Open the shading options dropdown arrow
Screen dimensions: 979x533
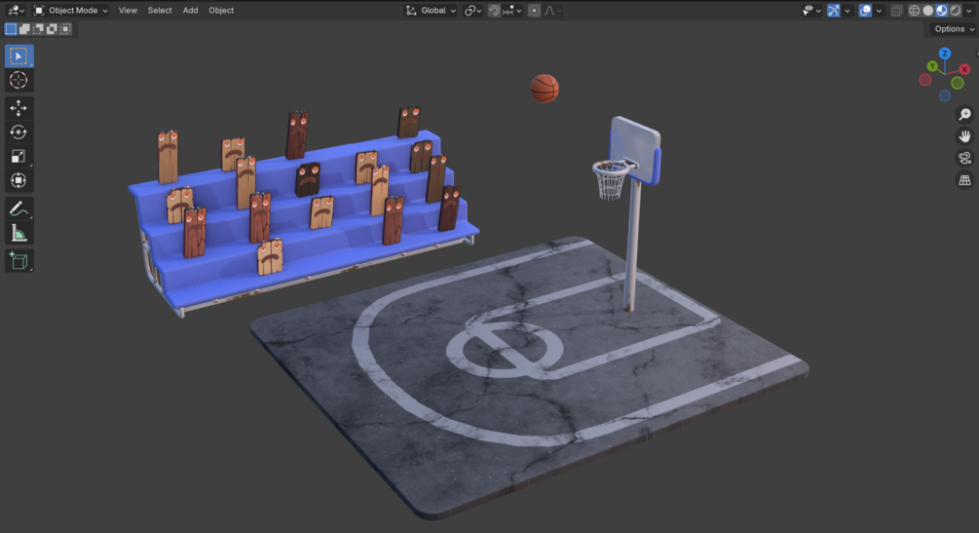click(969, 10)
